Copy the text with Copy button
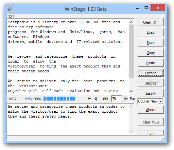 click(150, 53)
